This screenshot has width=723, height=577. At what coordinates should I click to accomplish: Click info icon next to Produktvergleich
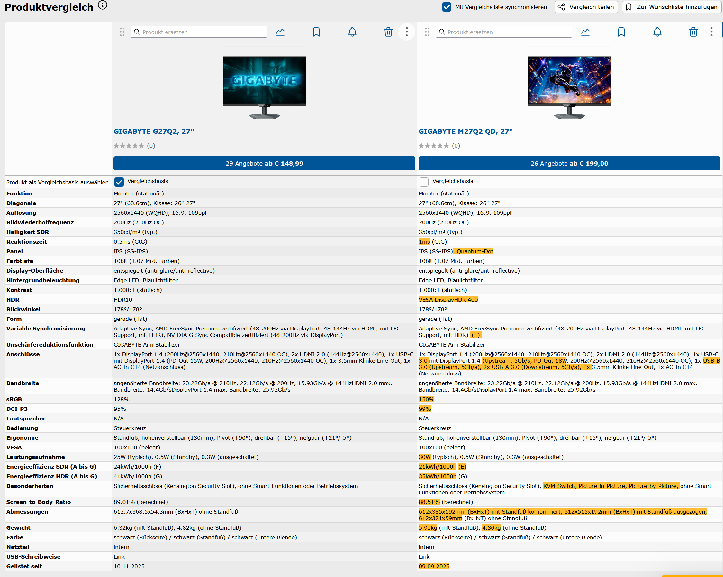coord(103,5)
